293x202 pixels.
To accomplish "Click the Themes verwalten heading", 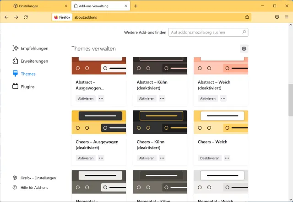I will point(93,49).
